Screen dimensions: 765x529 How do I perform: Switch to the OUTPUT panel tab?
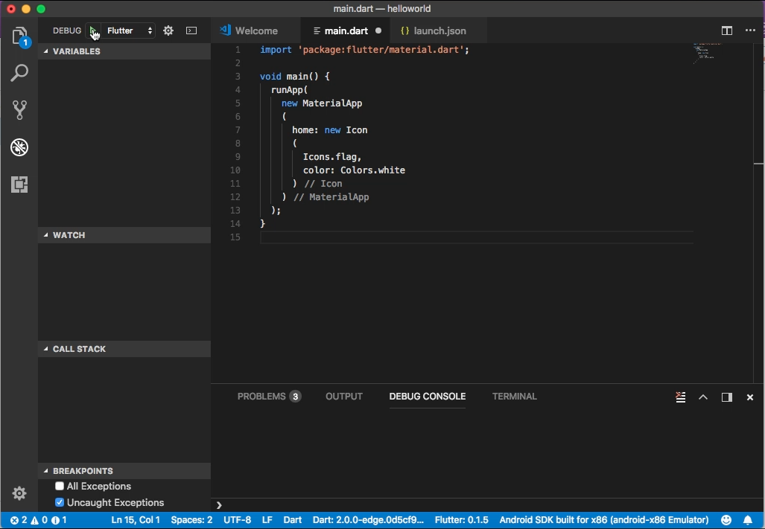tap(344, 397)
